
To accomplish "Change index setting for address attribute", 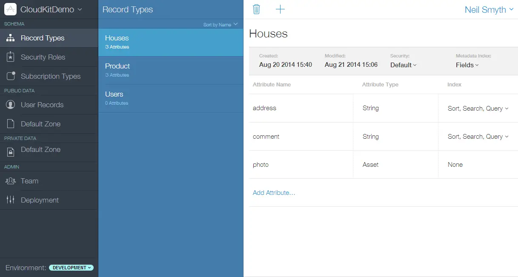I will pyautogui.click(x=478, y=109).
